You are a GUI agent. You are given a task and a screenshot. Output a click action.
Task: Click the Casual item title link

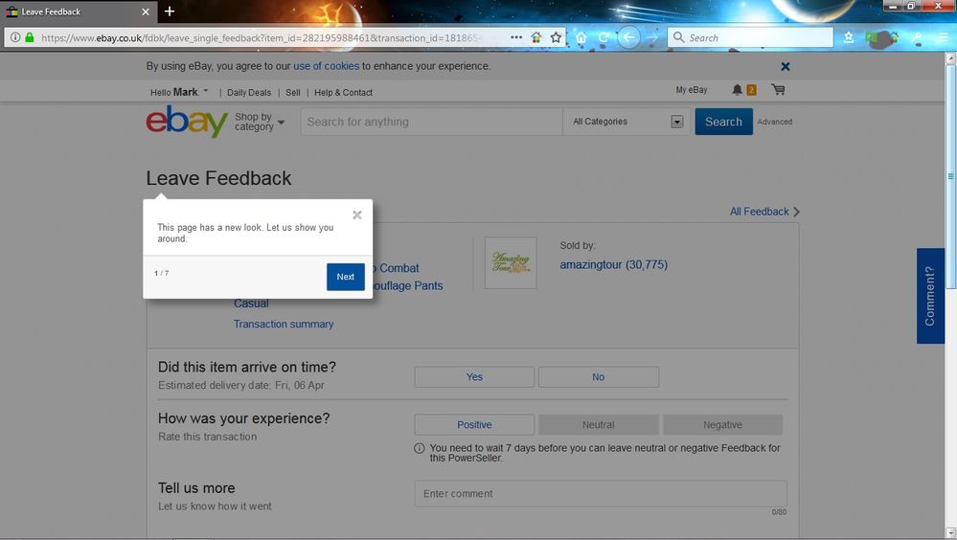[251, 304]
